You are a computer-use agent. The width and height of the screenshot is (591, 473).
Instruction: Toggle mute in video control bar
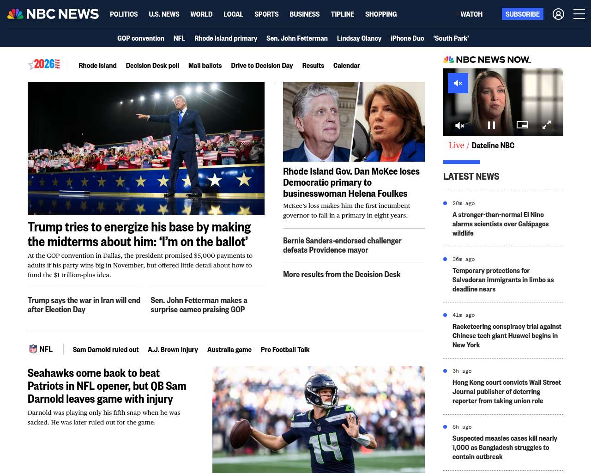pyautogui.click(x=459, y=125)
